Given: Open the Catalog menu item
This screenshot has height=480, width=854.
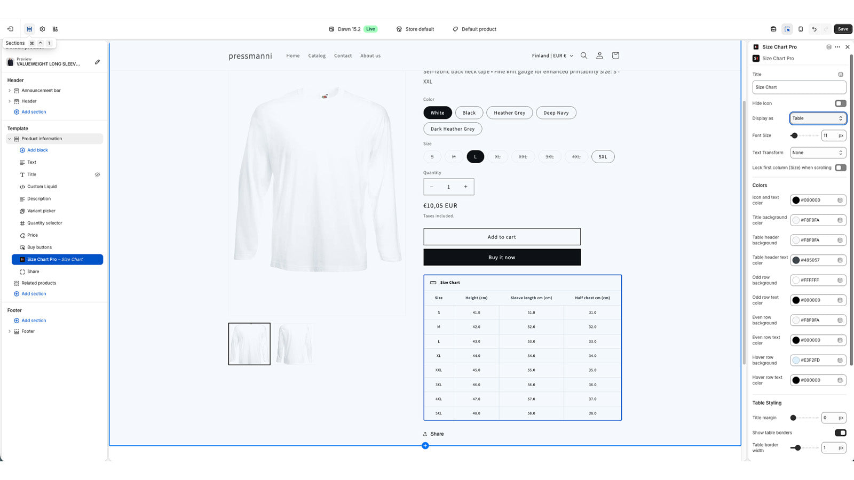Looking at the screenshot, I should (x=317, y=55).
